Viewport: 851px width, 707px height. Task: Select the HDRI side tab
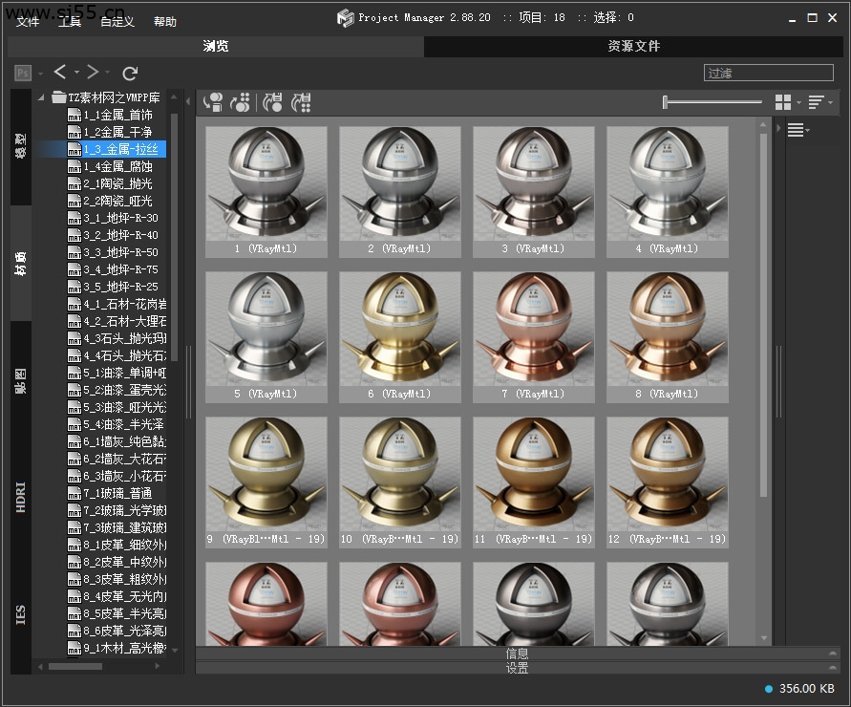point(21,497)
